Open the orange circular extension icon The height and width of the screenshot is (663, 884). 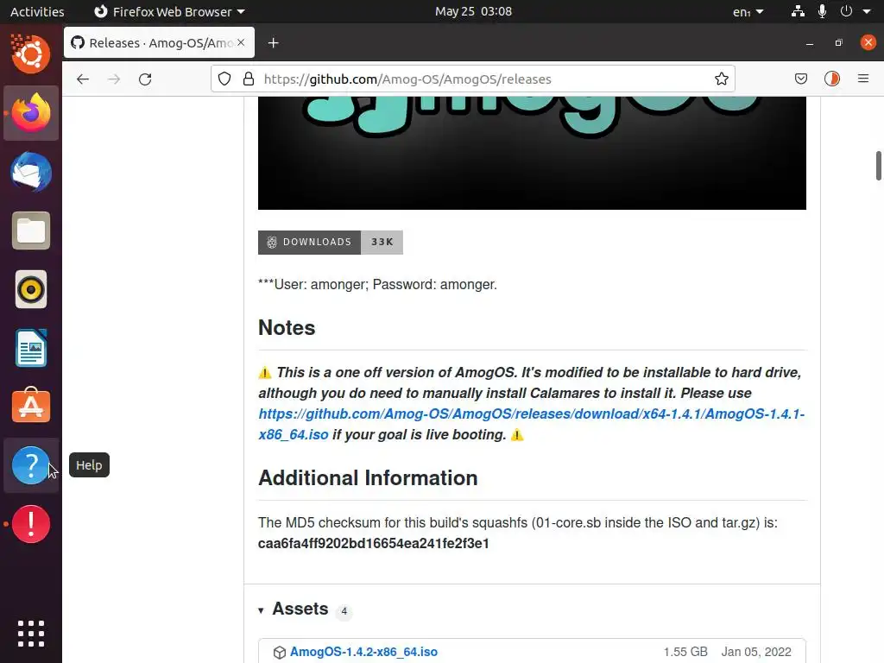click(832, 79)
